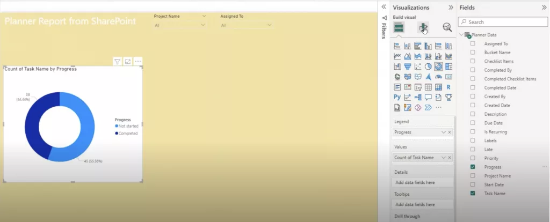Check the Bucket Name field
The width and height of the screenshot is (550, 222).
(x=473, y=52)
